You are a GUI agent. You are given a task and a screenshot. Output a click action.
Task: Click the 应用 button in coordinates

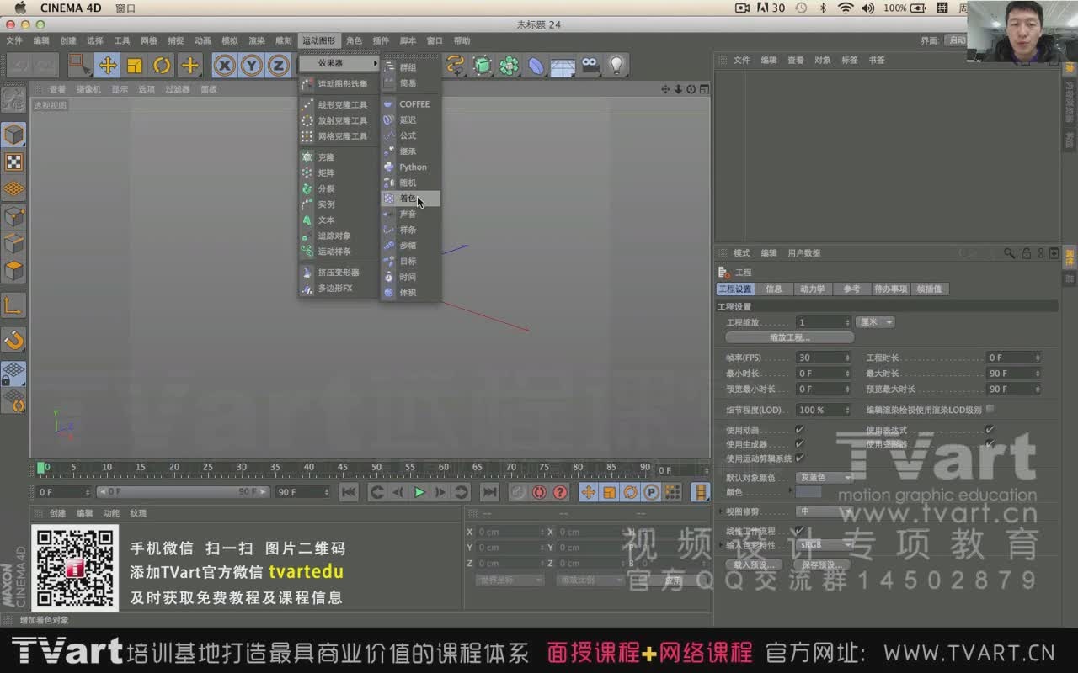pyautogui.click(x=674, y=580)
